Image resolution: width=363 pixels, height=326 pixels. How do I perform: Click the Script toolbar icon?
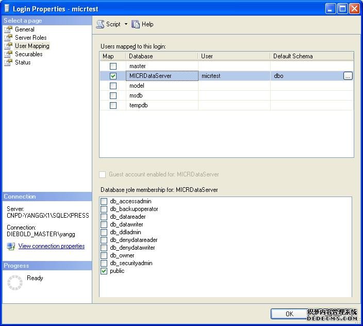click(x=100, y=24)
